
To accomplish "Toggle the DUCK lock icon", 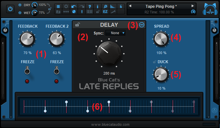I will (x=155, y=62).
